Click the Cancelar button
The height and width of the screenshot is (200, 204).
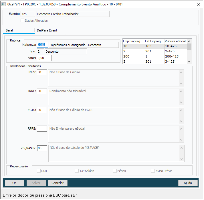(x=58, y=183)
